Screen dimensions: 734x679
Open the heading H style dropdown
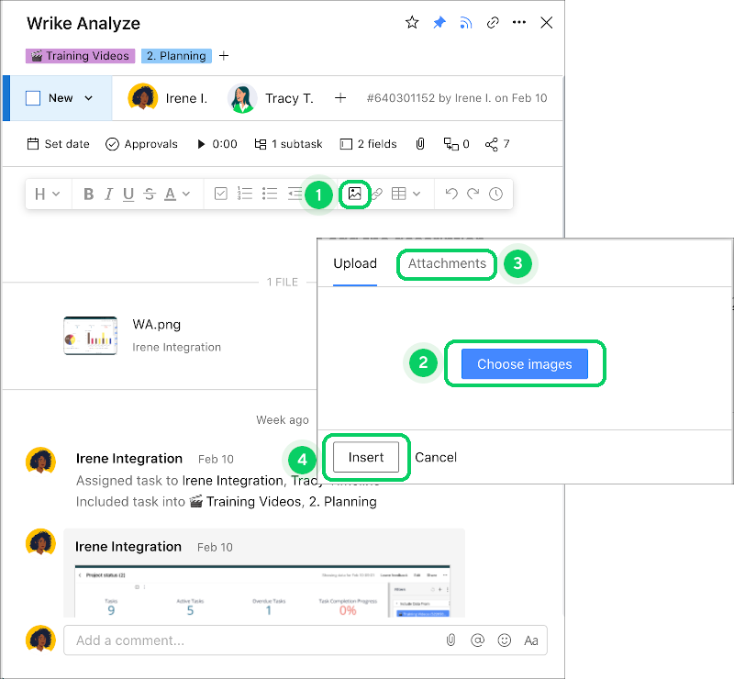pyautogui.click(x=48, y=194)
